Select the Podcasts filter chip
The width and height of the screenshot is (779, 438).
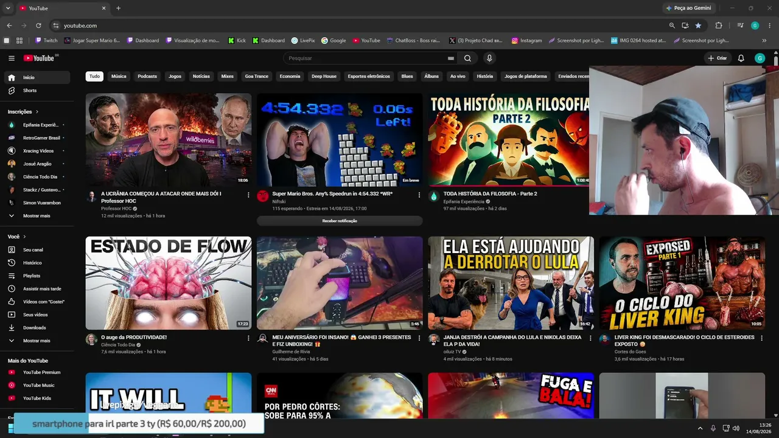(x=147, y=77)
